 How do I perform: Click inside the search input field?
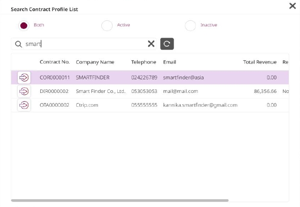(x=87, y=44)
